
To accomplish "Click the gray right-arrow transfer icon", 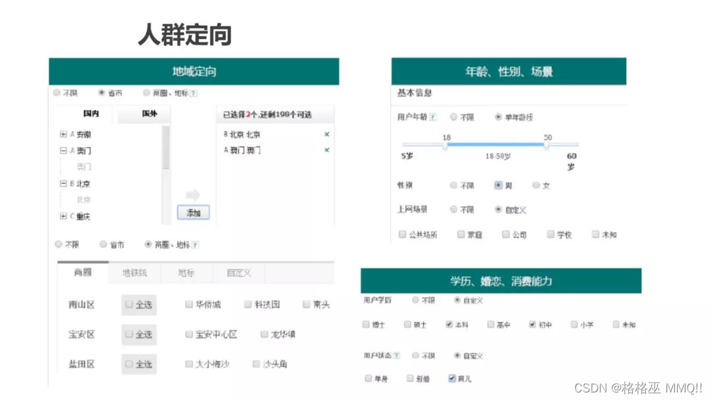I will click(192, 194).
